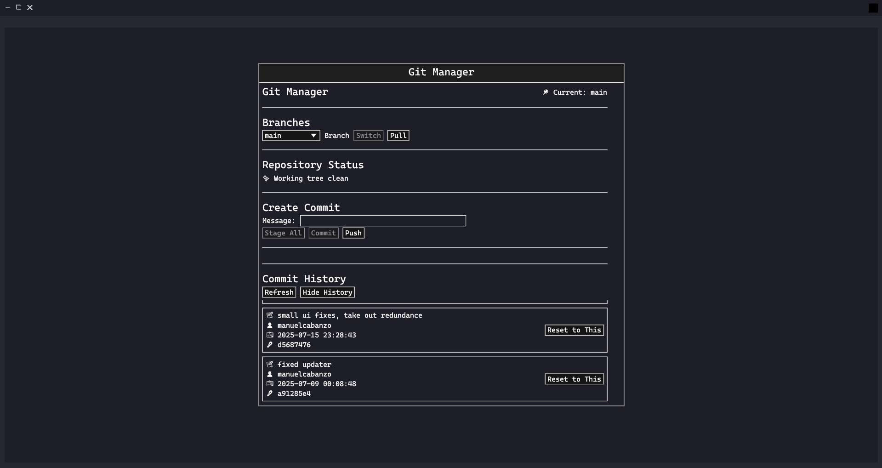
Task: Click the window minimize icon
Action: (x=8, y=7)
